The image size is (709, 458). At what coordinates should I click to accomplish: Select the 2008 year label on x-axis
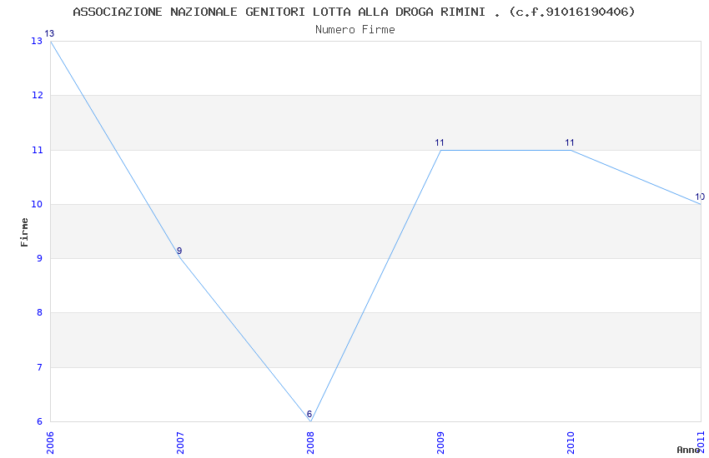pos(310,442)
